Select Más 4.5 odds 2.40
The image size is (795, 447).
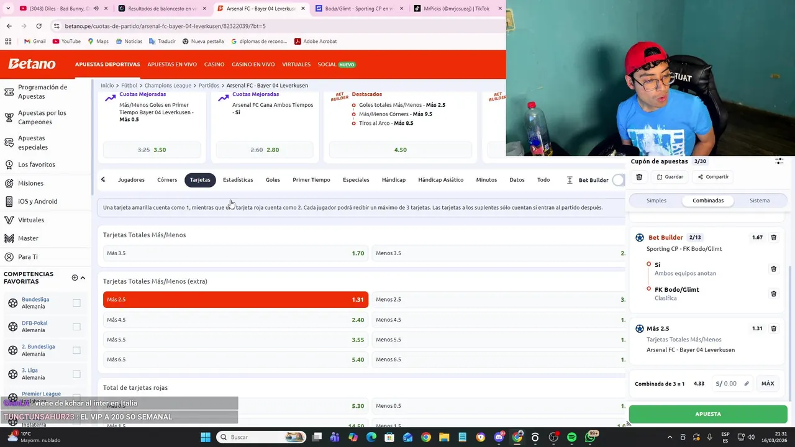coord(235,320)
